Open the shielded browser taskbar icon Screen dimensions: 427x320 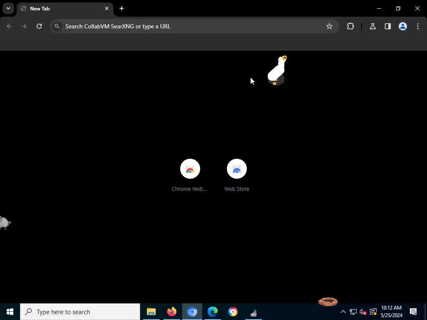[x=233, y=312]
